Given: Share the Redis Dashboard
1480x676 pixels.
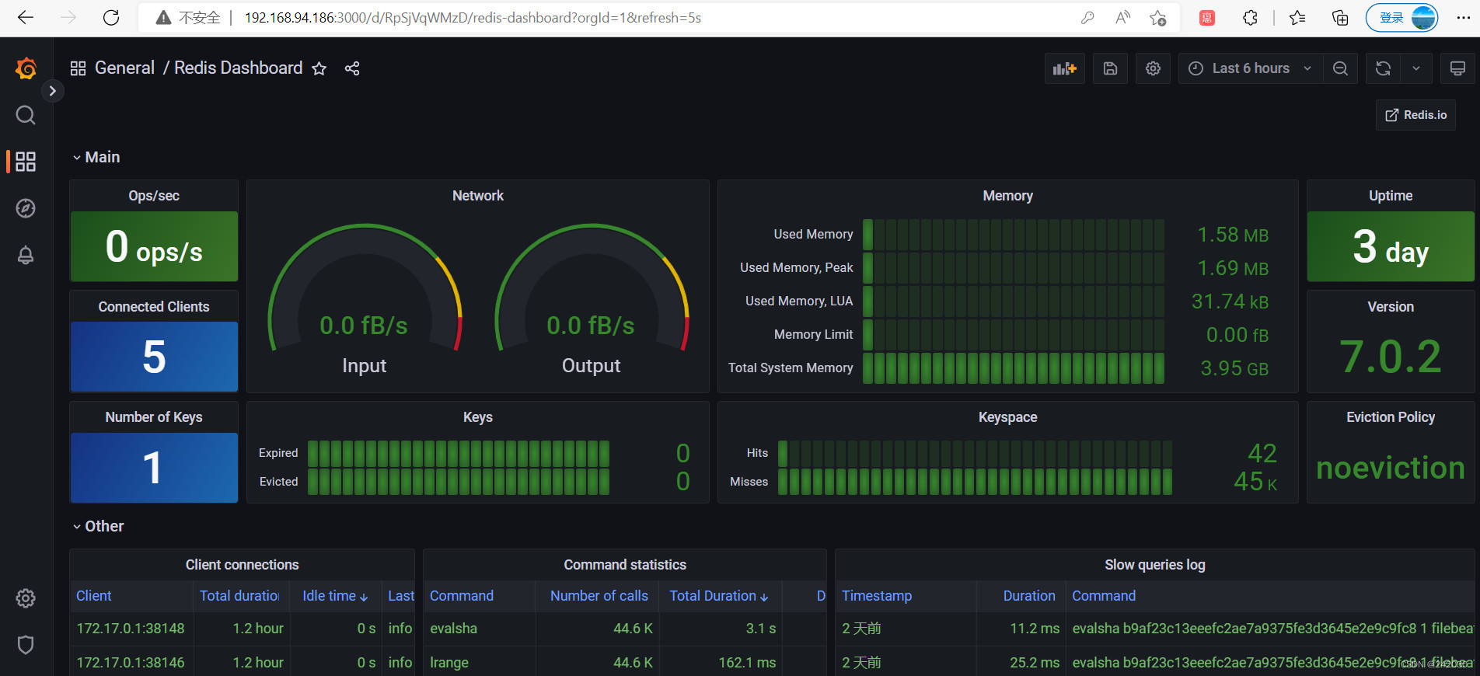Looking at the screenshot, I should (352, 68).
